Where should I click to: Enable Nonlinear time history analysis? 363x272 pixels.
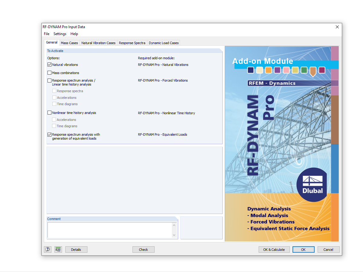[49, 112]
